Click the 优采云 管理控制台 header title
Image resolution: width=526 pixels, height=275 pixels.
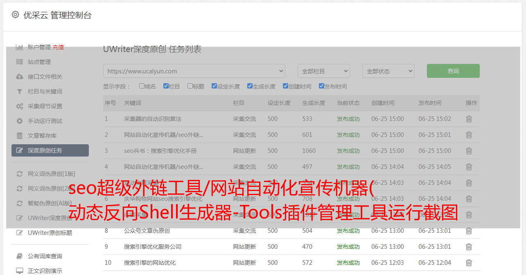point(57,15)
